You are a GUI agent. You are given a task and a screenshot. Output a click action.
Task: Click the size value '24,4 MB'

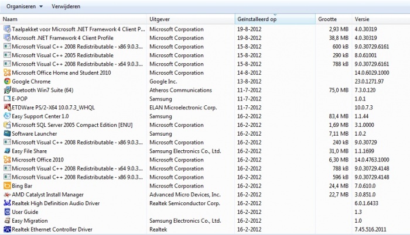pyautogui.click(x=339, y=186)
